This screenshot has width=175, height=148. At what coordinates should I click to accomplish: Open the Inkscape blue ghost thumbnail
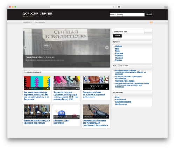point(66,111)
